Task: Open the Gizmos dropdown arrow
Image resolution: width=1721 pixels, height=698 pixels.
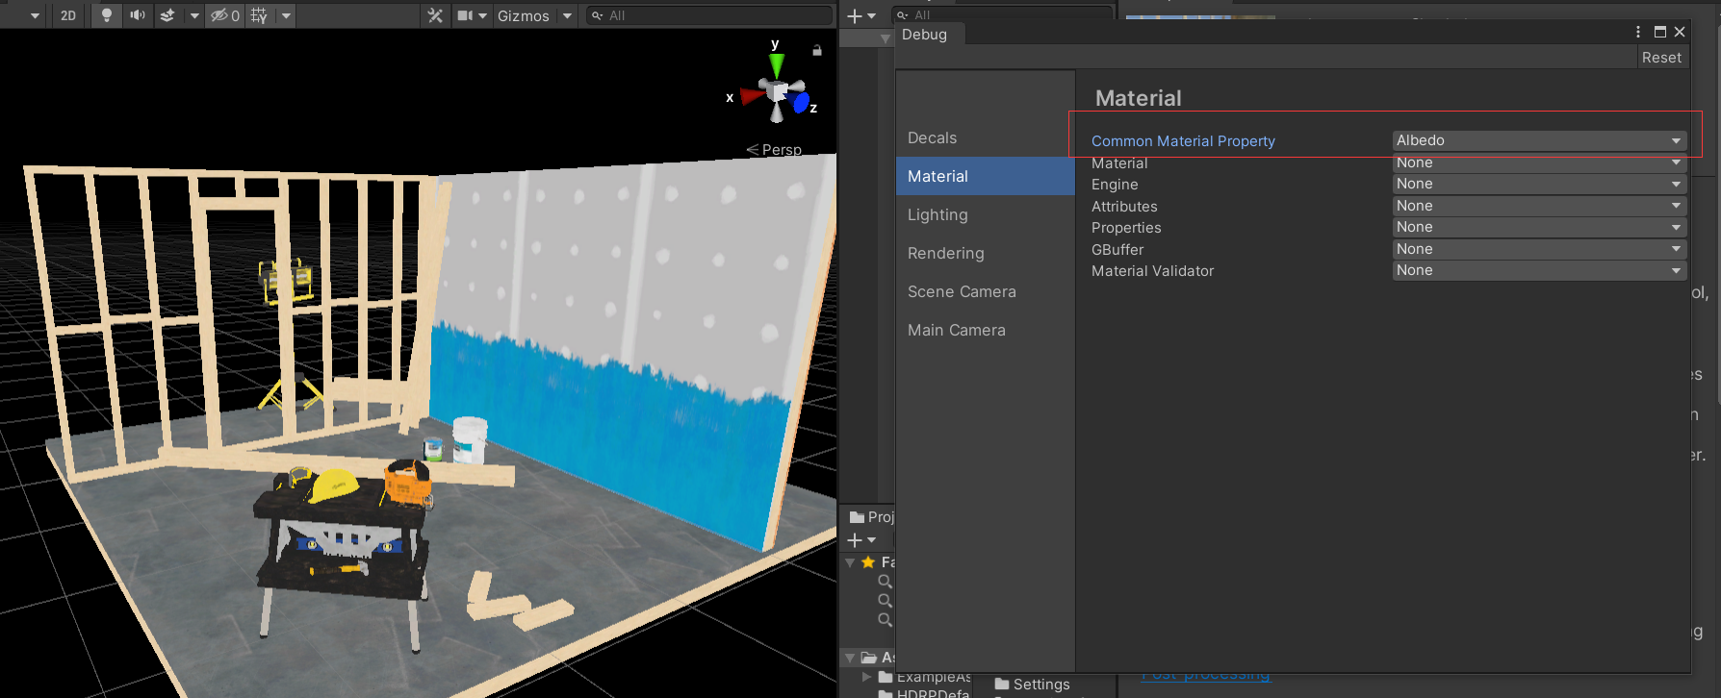Action: tap(567, 15)
